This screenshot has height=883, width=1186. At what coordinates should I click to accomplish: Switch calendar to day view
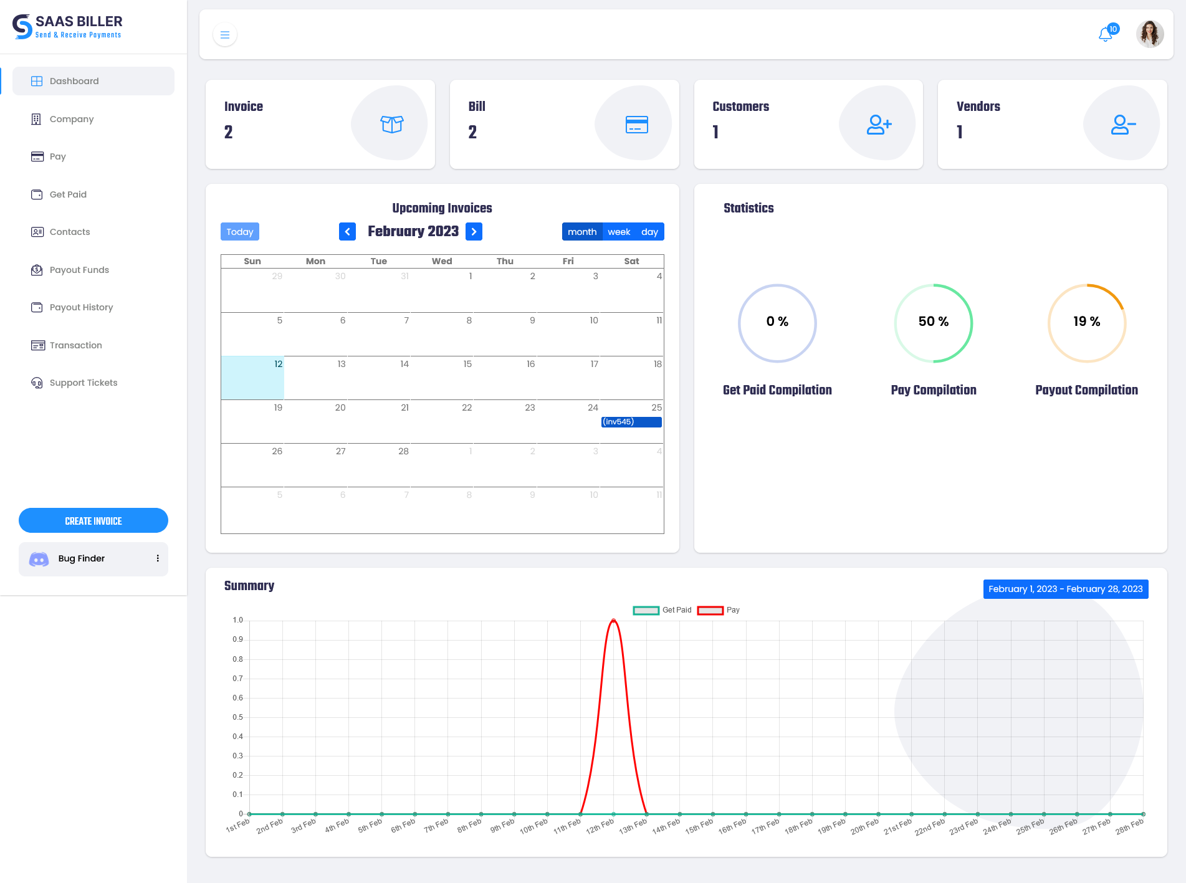coord(649,232)
